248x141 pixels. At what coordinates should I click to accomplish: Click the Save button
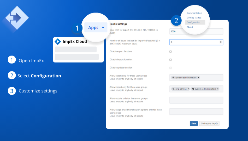click(x=194, y=124)
